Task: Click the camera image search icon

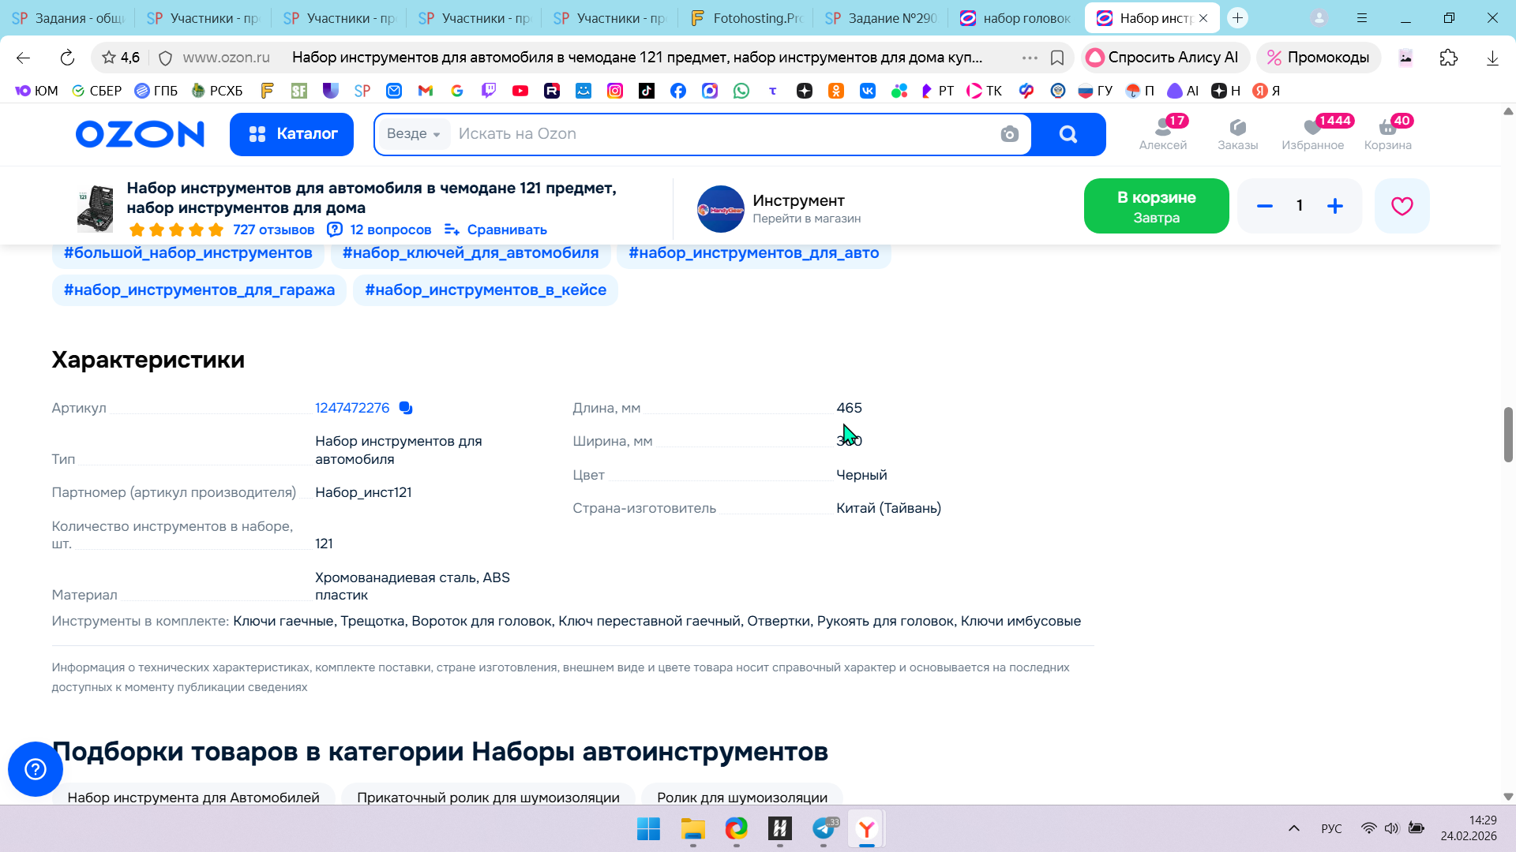Action: 1009,134
